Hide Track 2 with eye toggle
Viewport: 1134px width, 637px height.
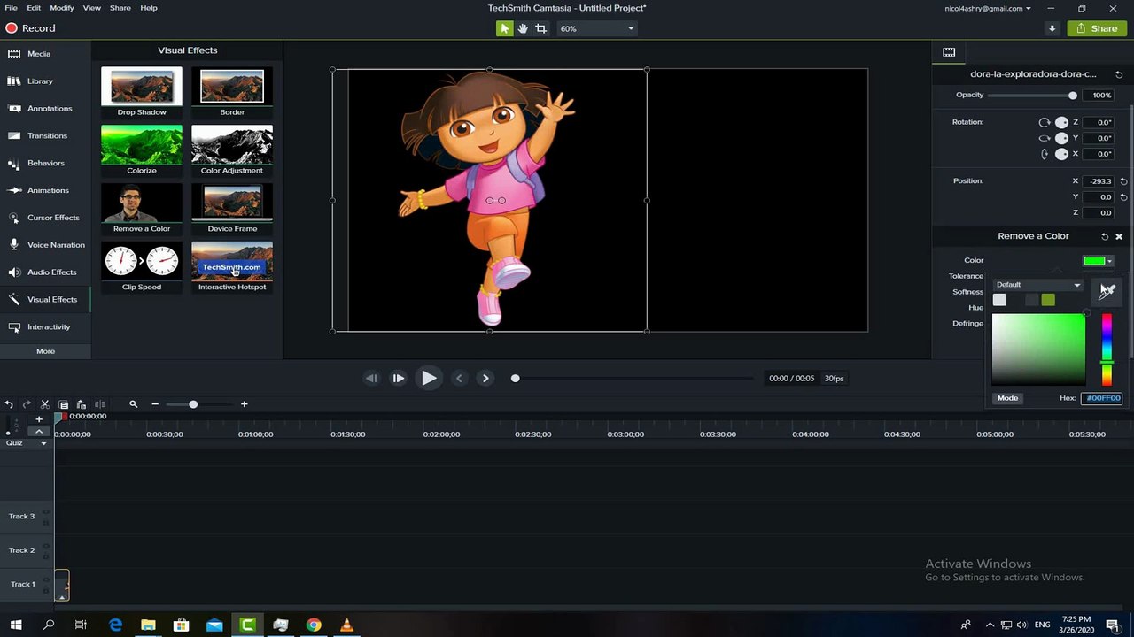click(x=46, y=546)
